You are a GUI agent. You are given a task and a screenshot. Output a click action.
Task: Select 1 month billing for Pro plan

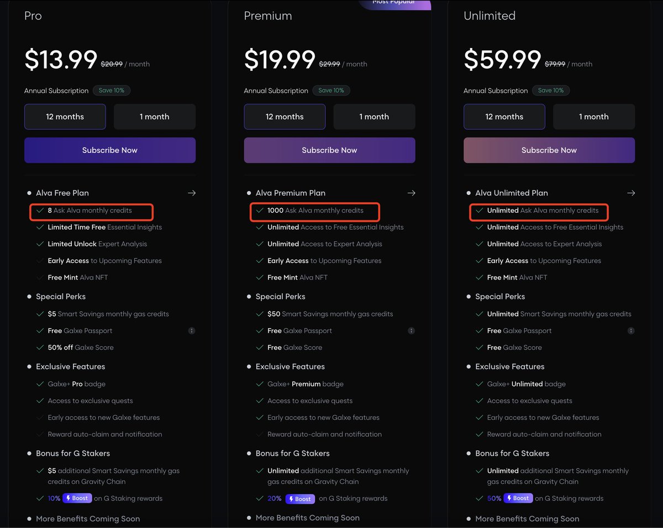click(x=155, y=117)
